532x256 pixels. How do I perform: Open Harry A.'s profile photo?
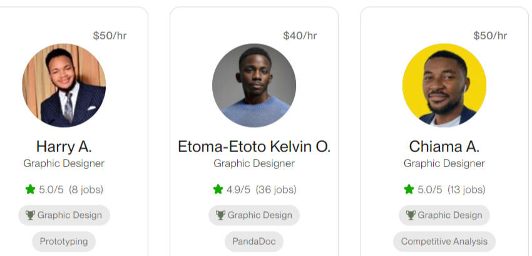[64, 85]
